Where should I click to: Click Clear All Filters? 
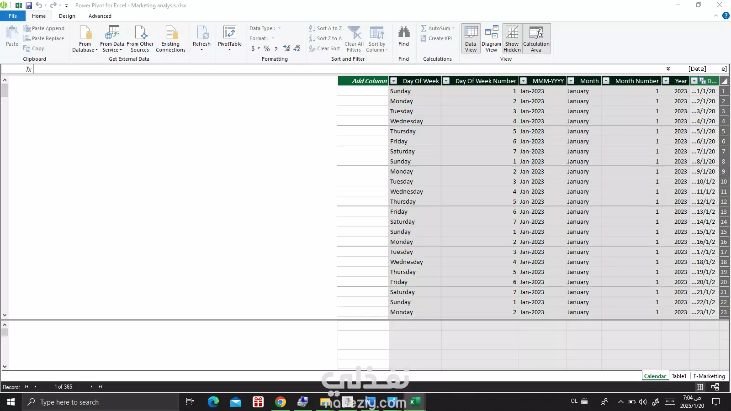(354, 39)
